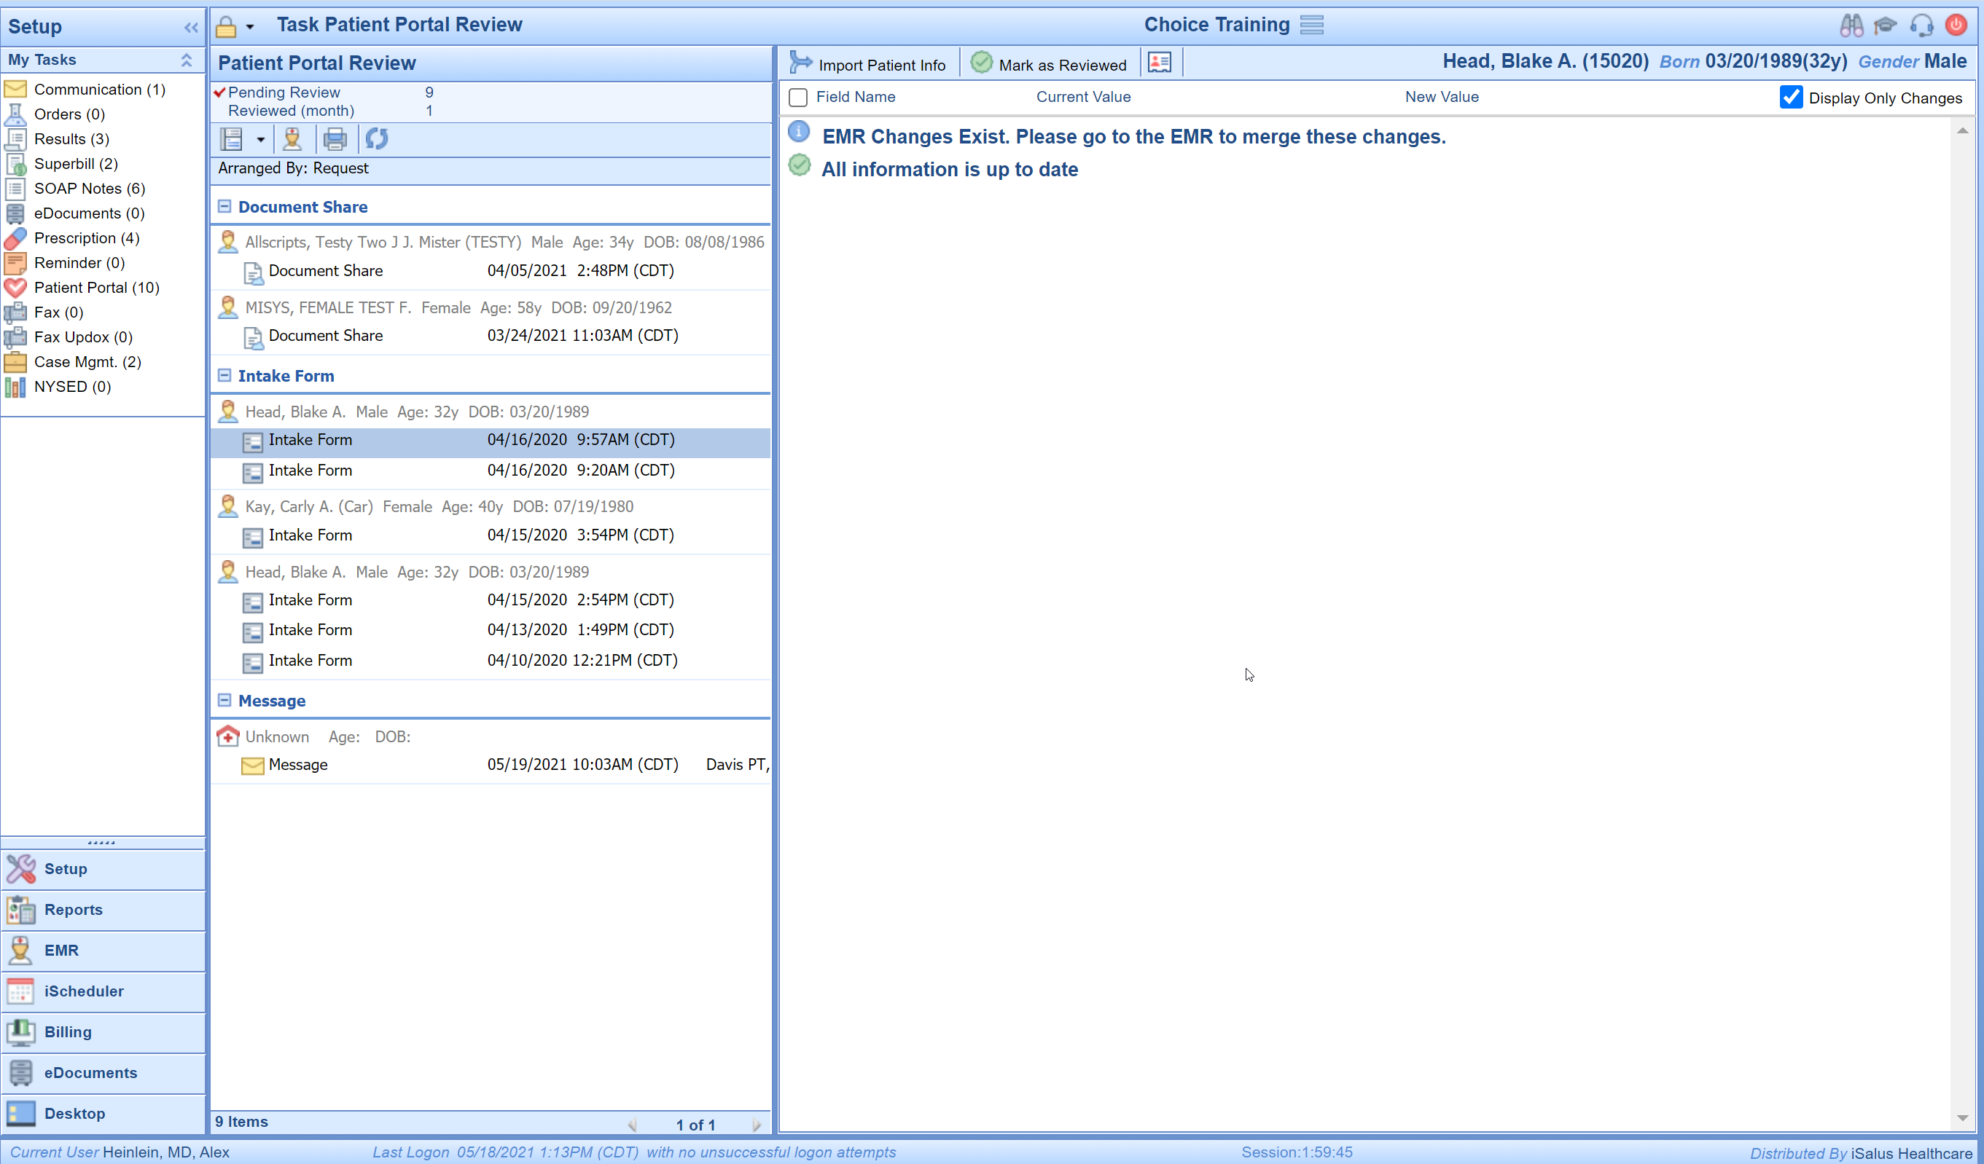Open Patient Portal (10) task
The image size is (1984, 1164).
(x=96, y=287)
